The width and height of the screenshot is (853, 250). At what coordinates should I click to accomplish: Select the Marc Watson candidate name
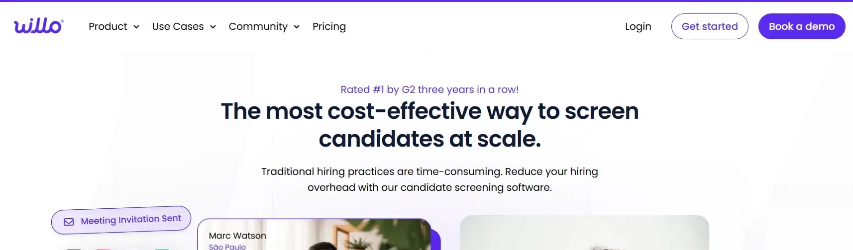(237, 236)
